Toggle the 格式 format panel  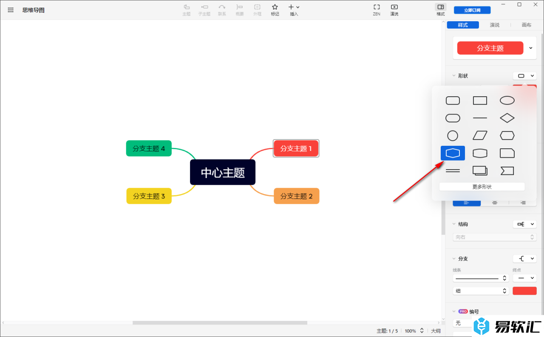point(441,10)
